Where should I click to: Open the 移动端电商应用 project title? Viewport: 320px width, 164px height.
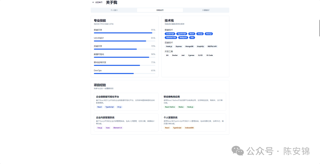[x=172, y=97]
